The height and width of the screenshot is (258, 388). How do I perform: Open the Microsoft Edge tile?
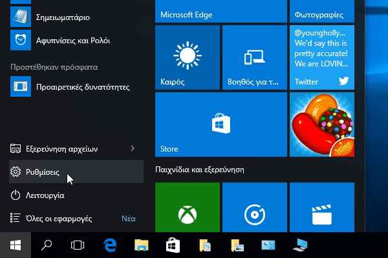point(221,11)
